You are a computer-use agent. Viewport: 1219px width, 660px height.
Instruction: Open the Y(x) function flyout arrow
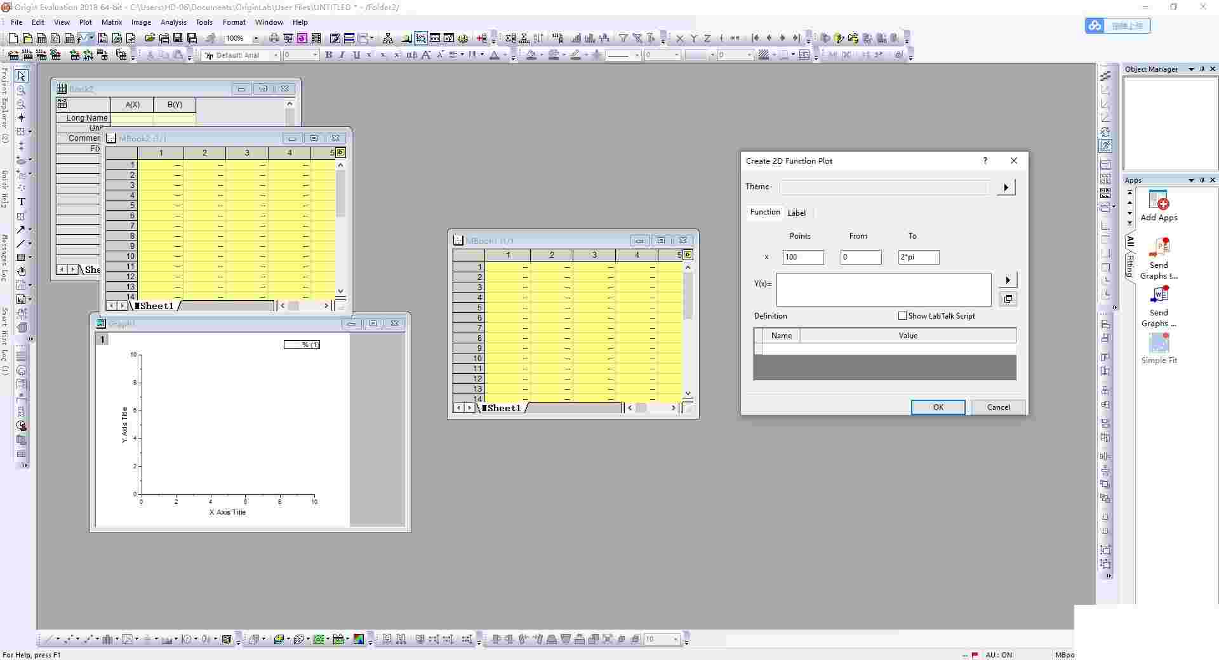(1008, 280)
